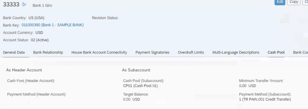The height and width of the screenshot is (109, 308).
Task: Click the partially visible Bank Cor tab
Action: pyautogui.click(x=300, y=52)
